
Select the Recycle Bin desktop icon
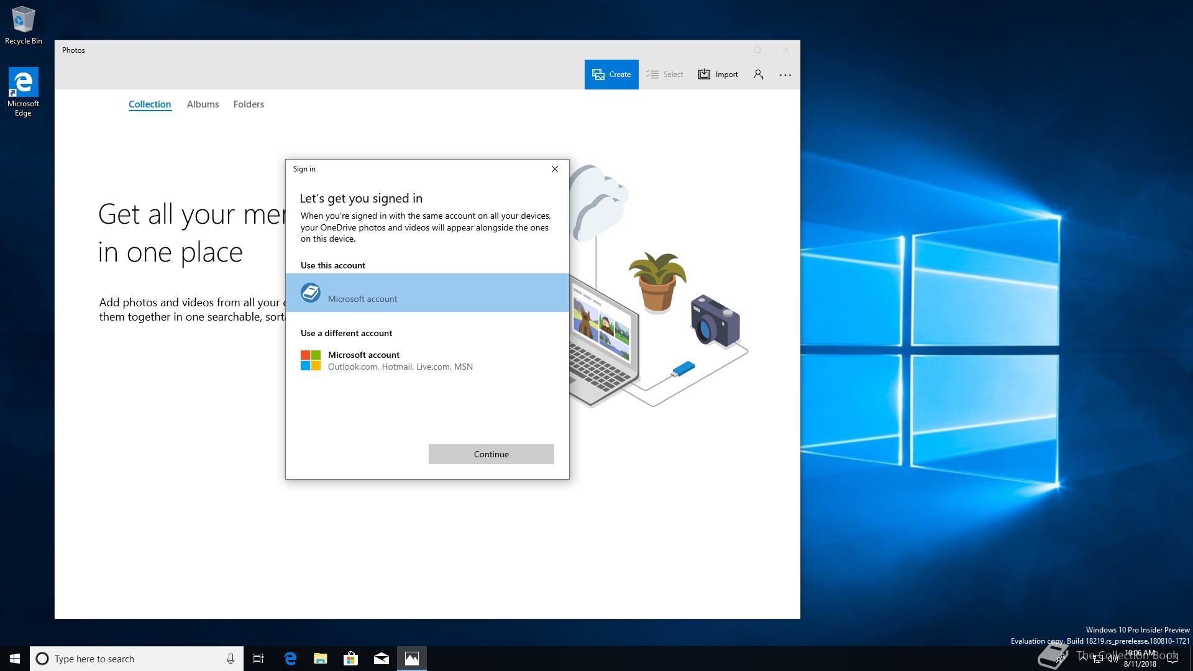click(x=24, y=25)
